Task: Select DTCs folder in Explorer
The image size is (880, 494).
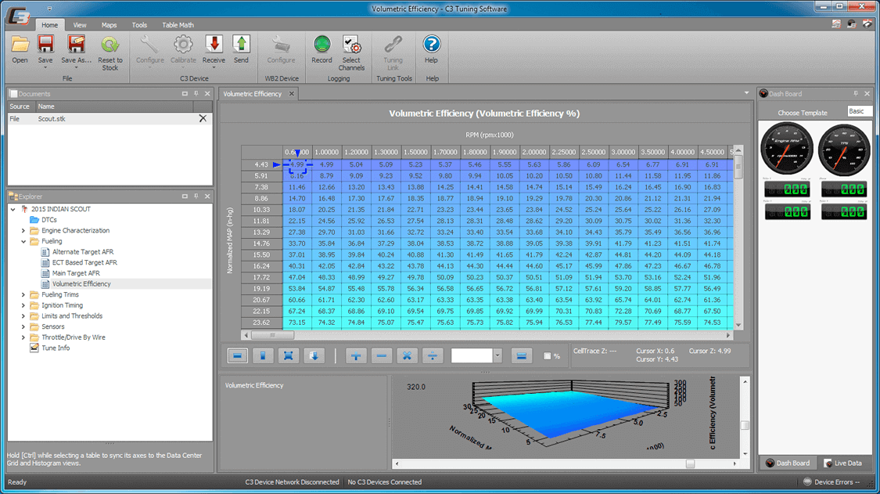Action: click(48, 220)
